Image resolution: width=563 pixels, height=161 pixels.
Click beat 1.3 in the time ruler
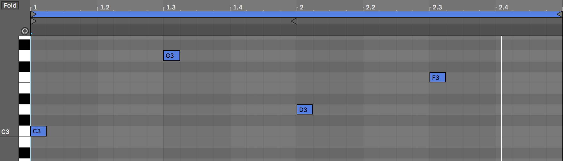171,7
